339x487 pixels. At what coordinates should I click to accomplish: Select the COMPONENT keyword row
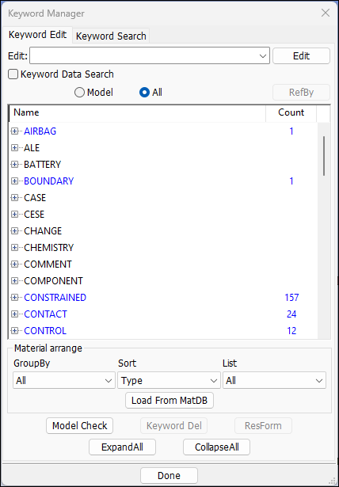point(163,281)
